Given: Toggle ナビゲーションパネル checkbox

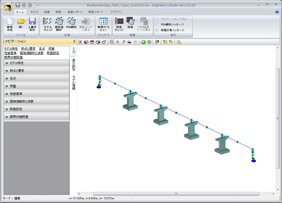Looking at the screenshot, I should click(x=157, y=19).
